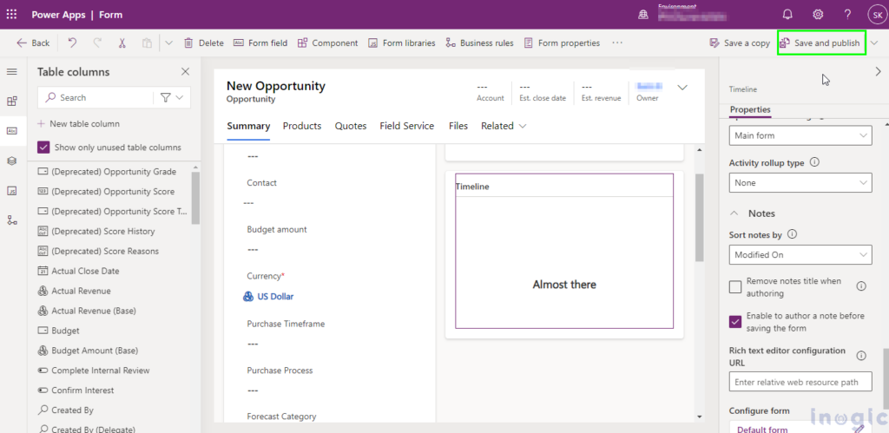The width and height of the screenshot is (889, 433).
Task: Click Save and publish
Action: (x=820, y=43)
